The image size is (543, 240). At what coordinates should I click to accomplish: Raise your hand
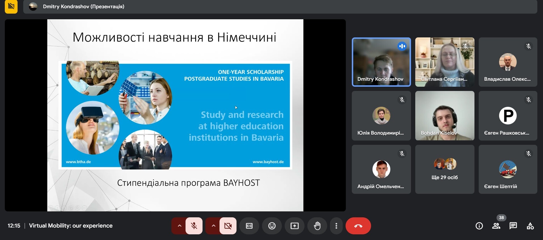click(317, 226)
